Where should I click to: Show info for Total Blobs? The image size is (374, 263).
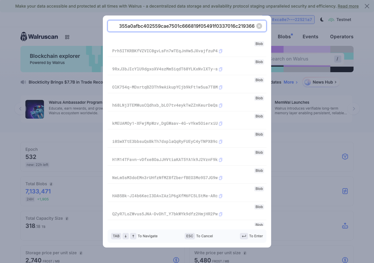click(x=51, y=184)
